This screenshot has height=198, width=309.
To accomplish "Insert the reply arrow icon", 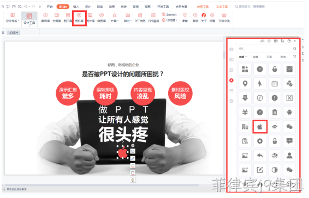I will click(260, 156).
